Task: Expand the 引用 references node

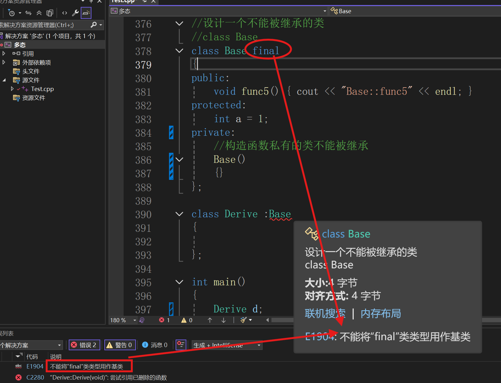Action: 4,54
